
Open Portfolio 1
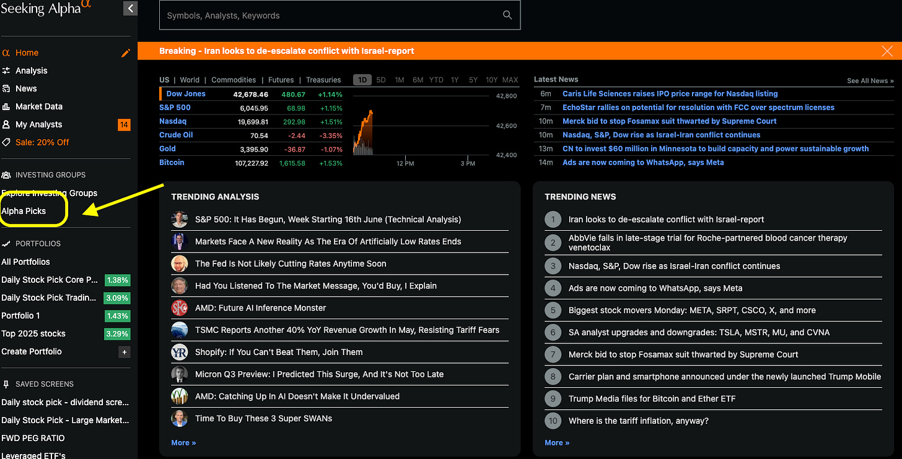click(x=20, y=315)
